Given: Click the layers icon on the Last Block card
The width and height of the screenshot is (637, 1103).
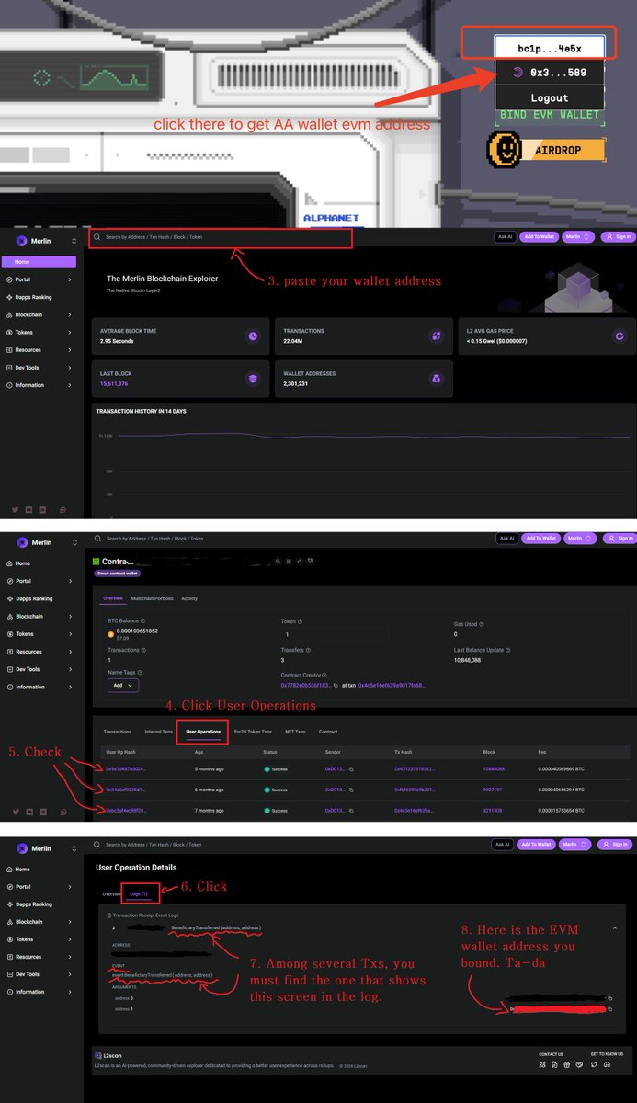Looking at the screenshot, I should pyautogui.click(x=253, y=378).
